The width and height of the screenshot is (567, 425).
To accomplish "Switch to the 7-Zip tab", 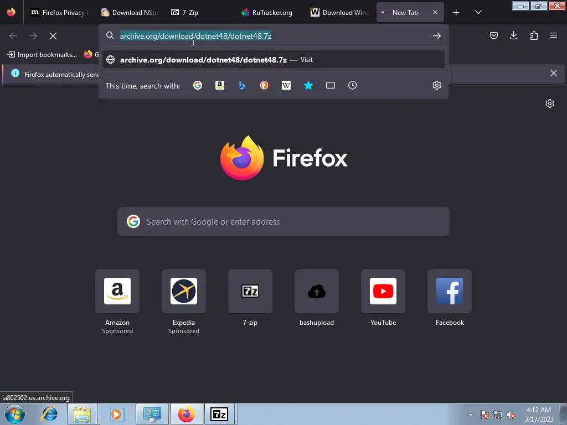I will pos(199,13).
